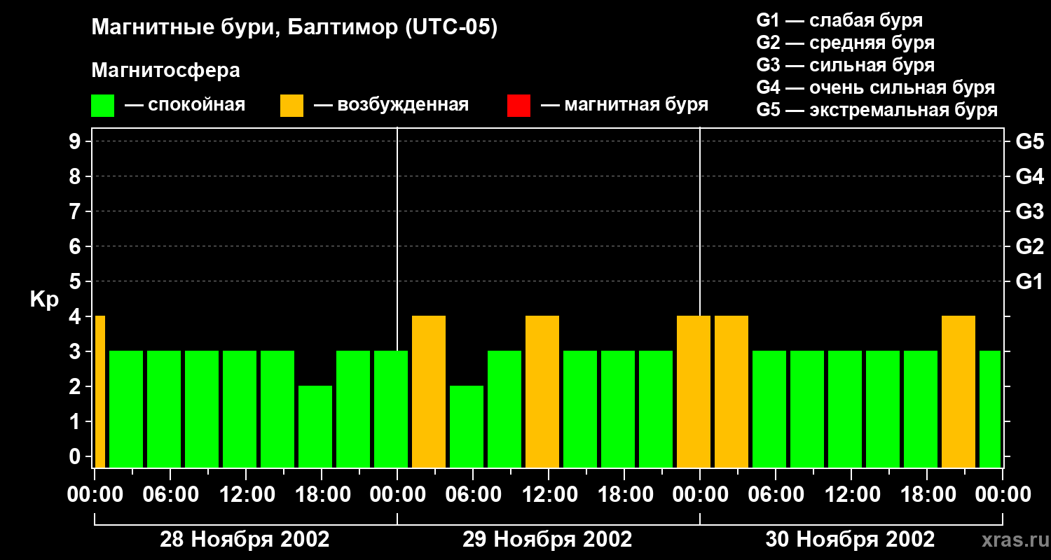Click the '— возбужденная' legend label
Viewport: 1051px width, 560px height.
[391, 105]
